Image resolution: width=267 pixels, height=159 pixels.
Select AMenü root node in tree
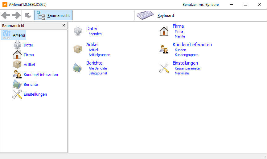[x=19, y=35]
